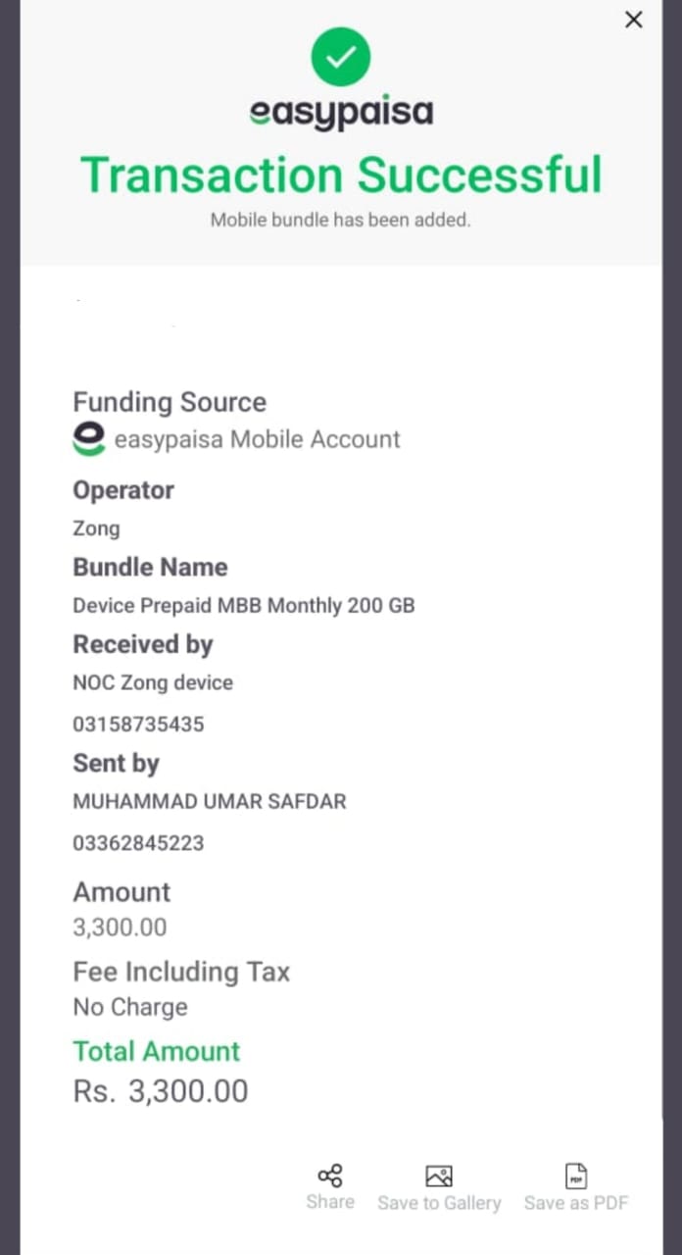Click the No Charge fee value

(x=130, y=1007)
